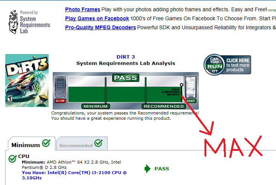Click the PASS banner above the meter

click(x=125, y=78)
